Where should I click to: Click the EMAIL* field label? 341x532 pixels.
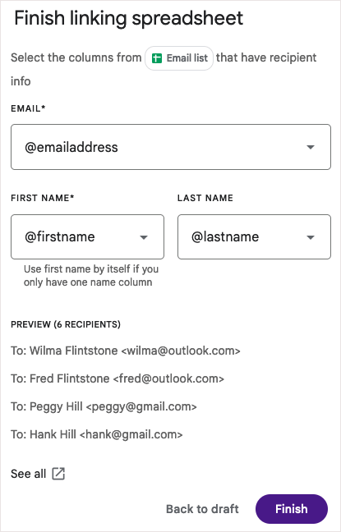pyautogui.click(x=28, y=108)
